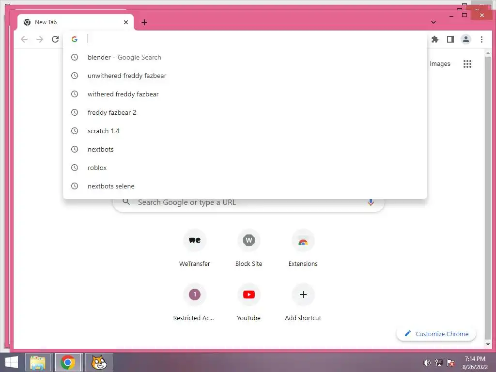Viewport: 496px width, 372px height.
Task: Open the Extensions shortcut tile
Action: [x=303, y=248]
